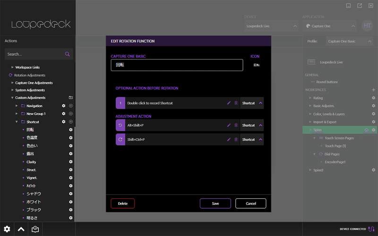
Task: Add a new workspace with plus icon
Action: point(373,90)
